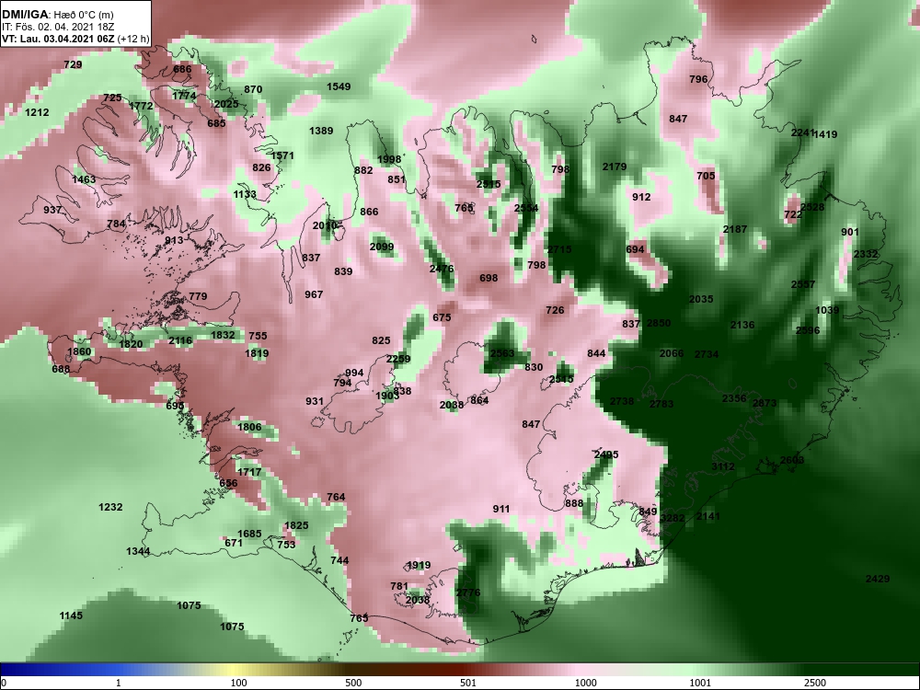Click the value 2776 near the south coast

(x=468, y=592)
